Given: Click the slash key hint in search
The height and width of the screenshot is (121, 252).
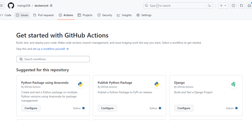Looking at the screenshot, I should point(157,6).
